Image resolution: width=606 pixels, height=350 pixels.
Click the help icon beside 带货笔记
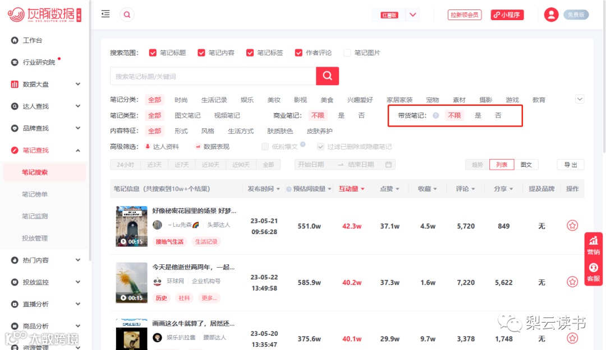point(435,115)
